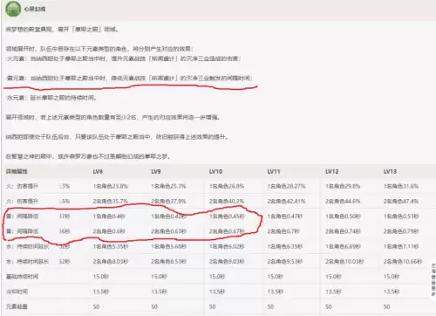Screen dimensions: 436x316
Task: Click the value 50 under LV11
Action: click(x=270, y=306)
